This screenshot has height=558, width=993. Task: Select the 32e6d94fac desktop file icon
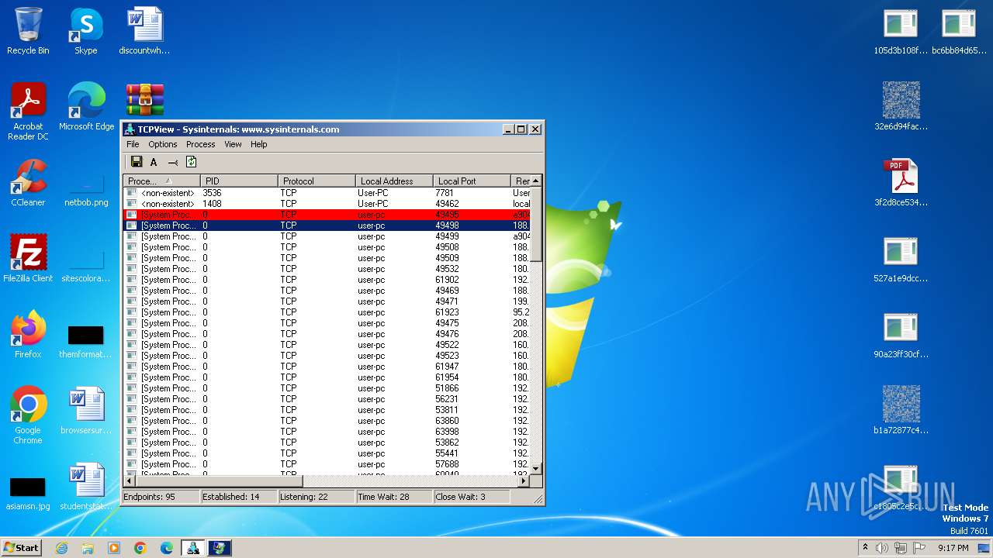click(901, 107)
